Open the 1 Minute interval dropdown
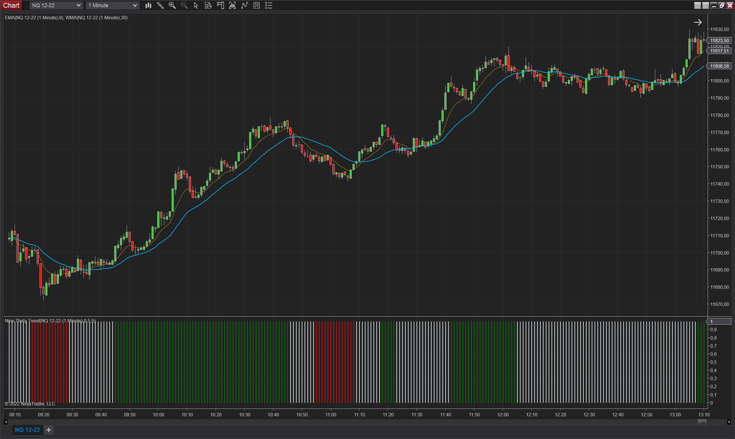The height and width of the screenshot is (439, 735). pos(113,5)
